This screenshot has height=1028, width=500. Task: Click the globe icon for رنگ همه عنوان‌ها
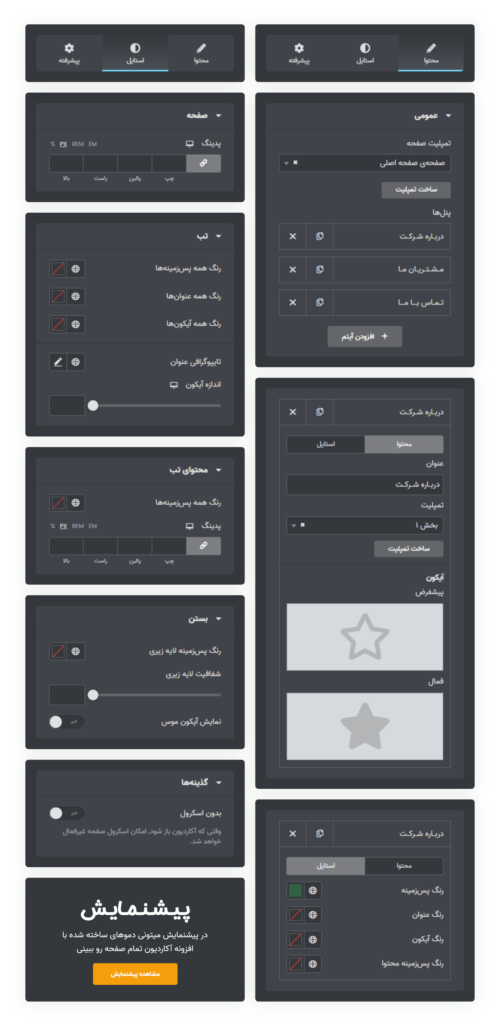click(x=75, y=297)
